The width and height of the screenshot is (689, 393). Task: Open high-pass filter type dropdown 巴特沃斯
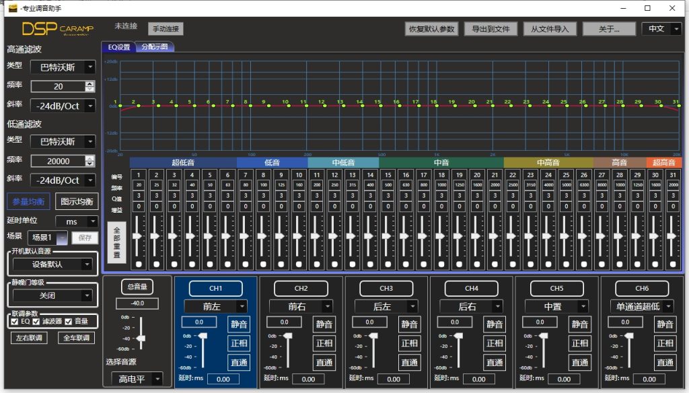[63, 67]
